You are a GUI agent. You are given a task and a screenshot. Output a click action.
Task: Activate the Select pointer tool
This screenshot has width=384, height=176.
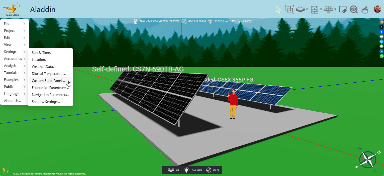coord(278,10)
